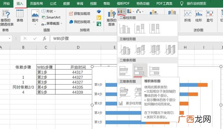223x129 pixels.
Task: Select the cell containing 同时依赖2/3
Action: pyautogui.click(x=23, y=87)
